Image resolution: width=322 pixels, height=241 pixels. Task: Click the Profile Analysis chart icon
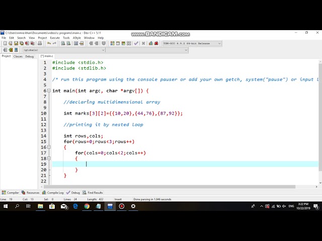(151, 43)
